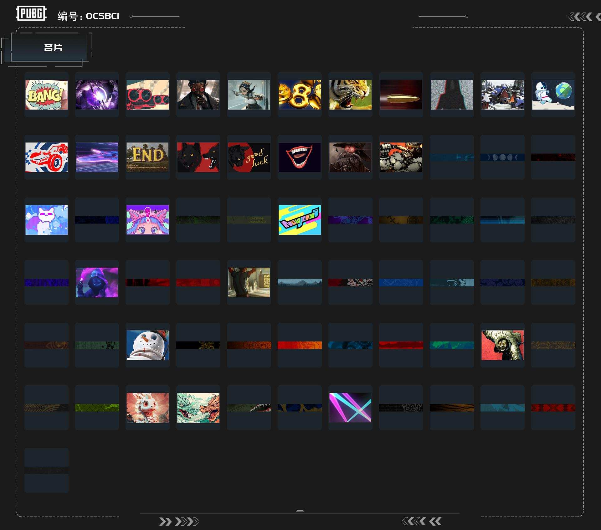
Task: Choose the snowman nameplate
Action: (x=147, y=345)
